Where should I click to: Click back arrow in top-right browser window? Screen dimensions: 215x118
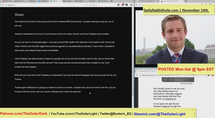[x=136, y=5]
